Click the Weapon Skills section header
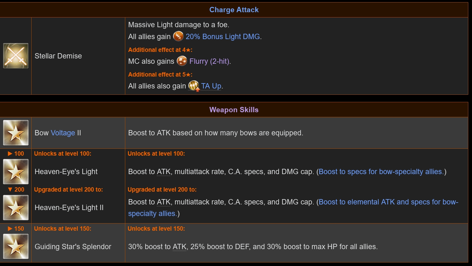This screenshot has width=472, height=266. click(x=234, y=110)
